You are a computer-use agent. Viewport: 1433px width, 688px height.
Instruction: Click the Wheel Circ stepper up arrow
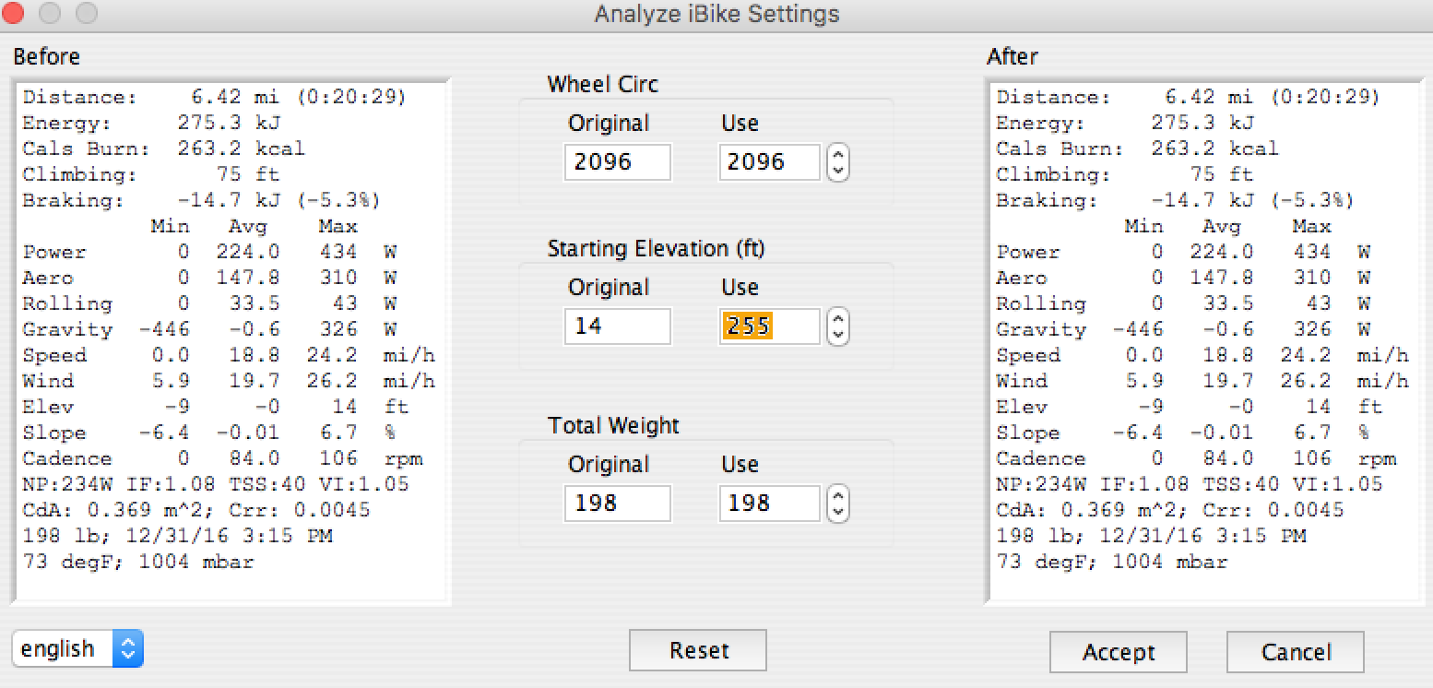point(837,156)
